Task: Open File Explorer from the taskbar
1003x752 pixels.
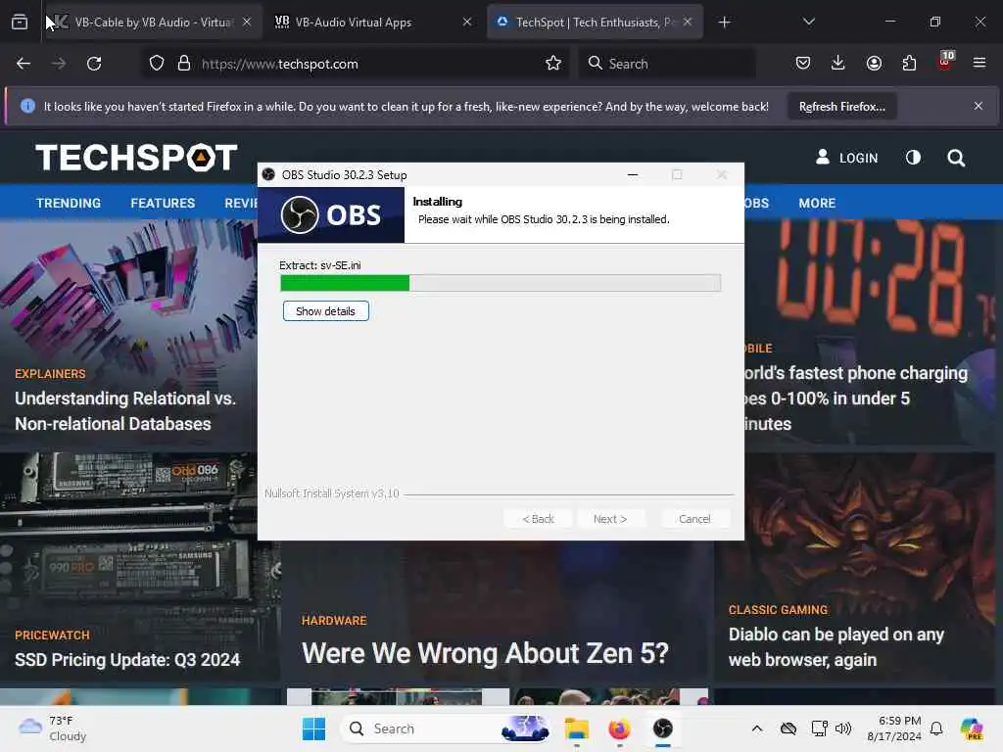Action: [576, 728]
